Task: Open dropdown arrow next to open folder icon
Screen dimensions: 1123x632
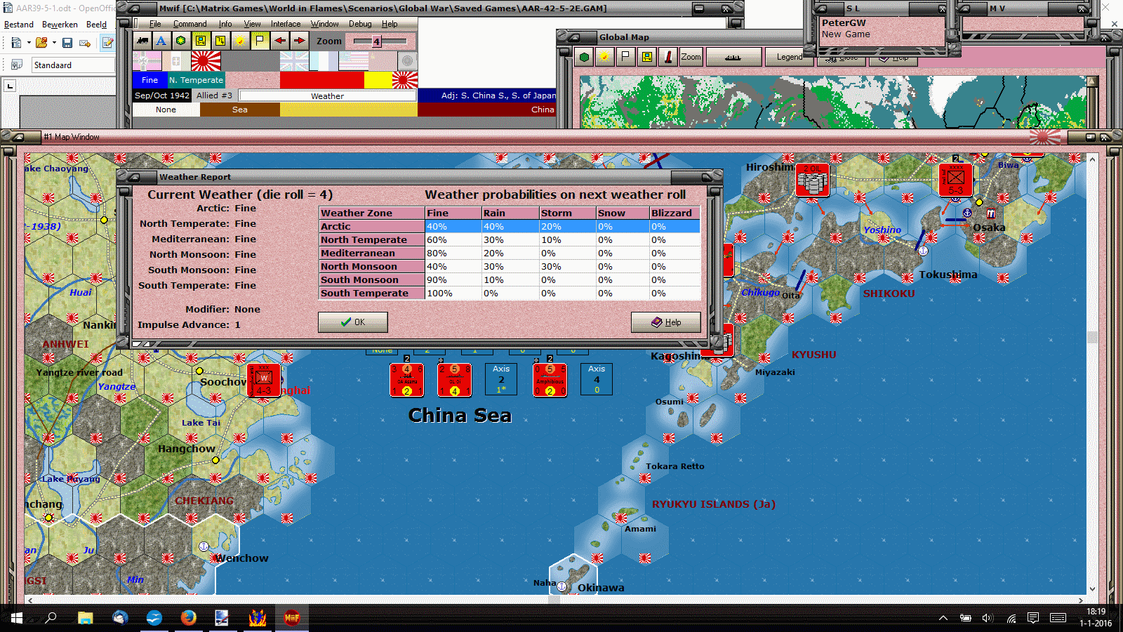Action: [54, 43]
